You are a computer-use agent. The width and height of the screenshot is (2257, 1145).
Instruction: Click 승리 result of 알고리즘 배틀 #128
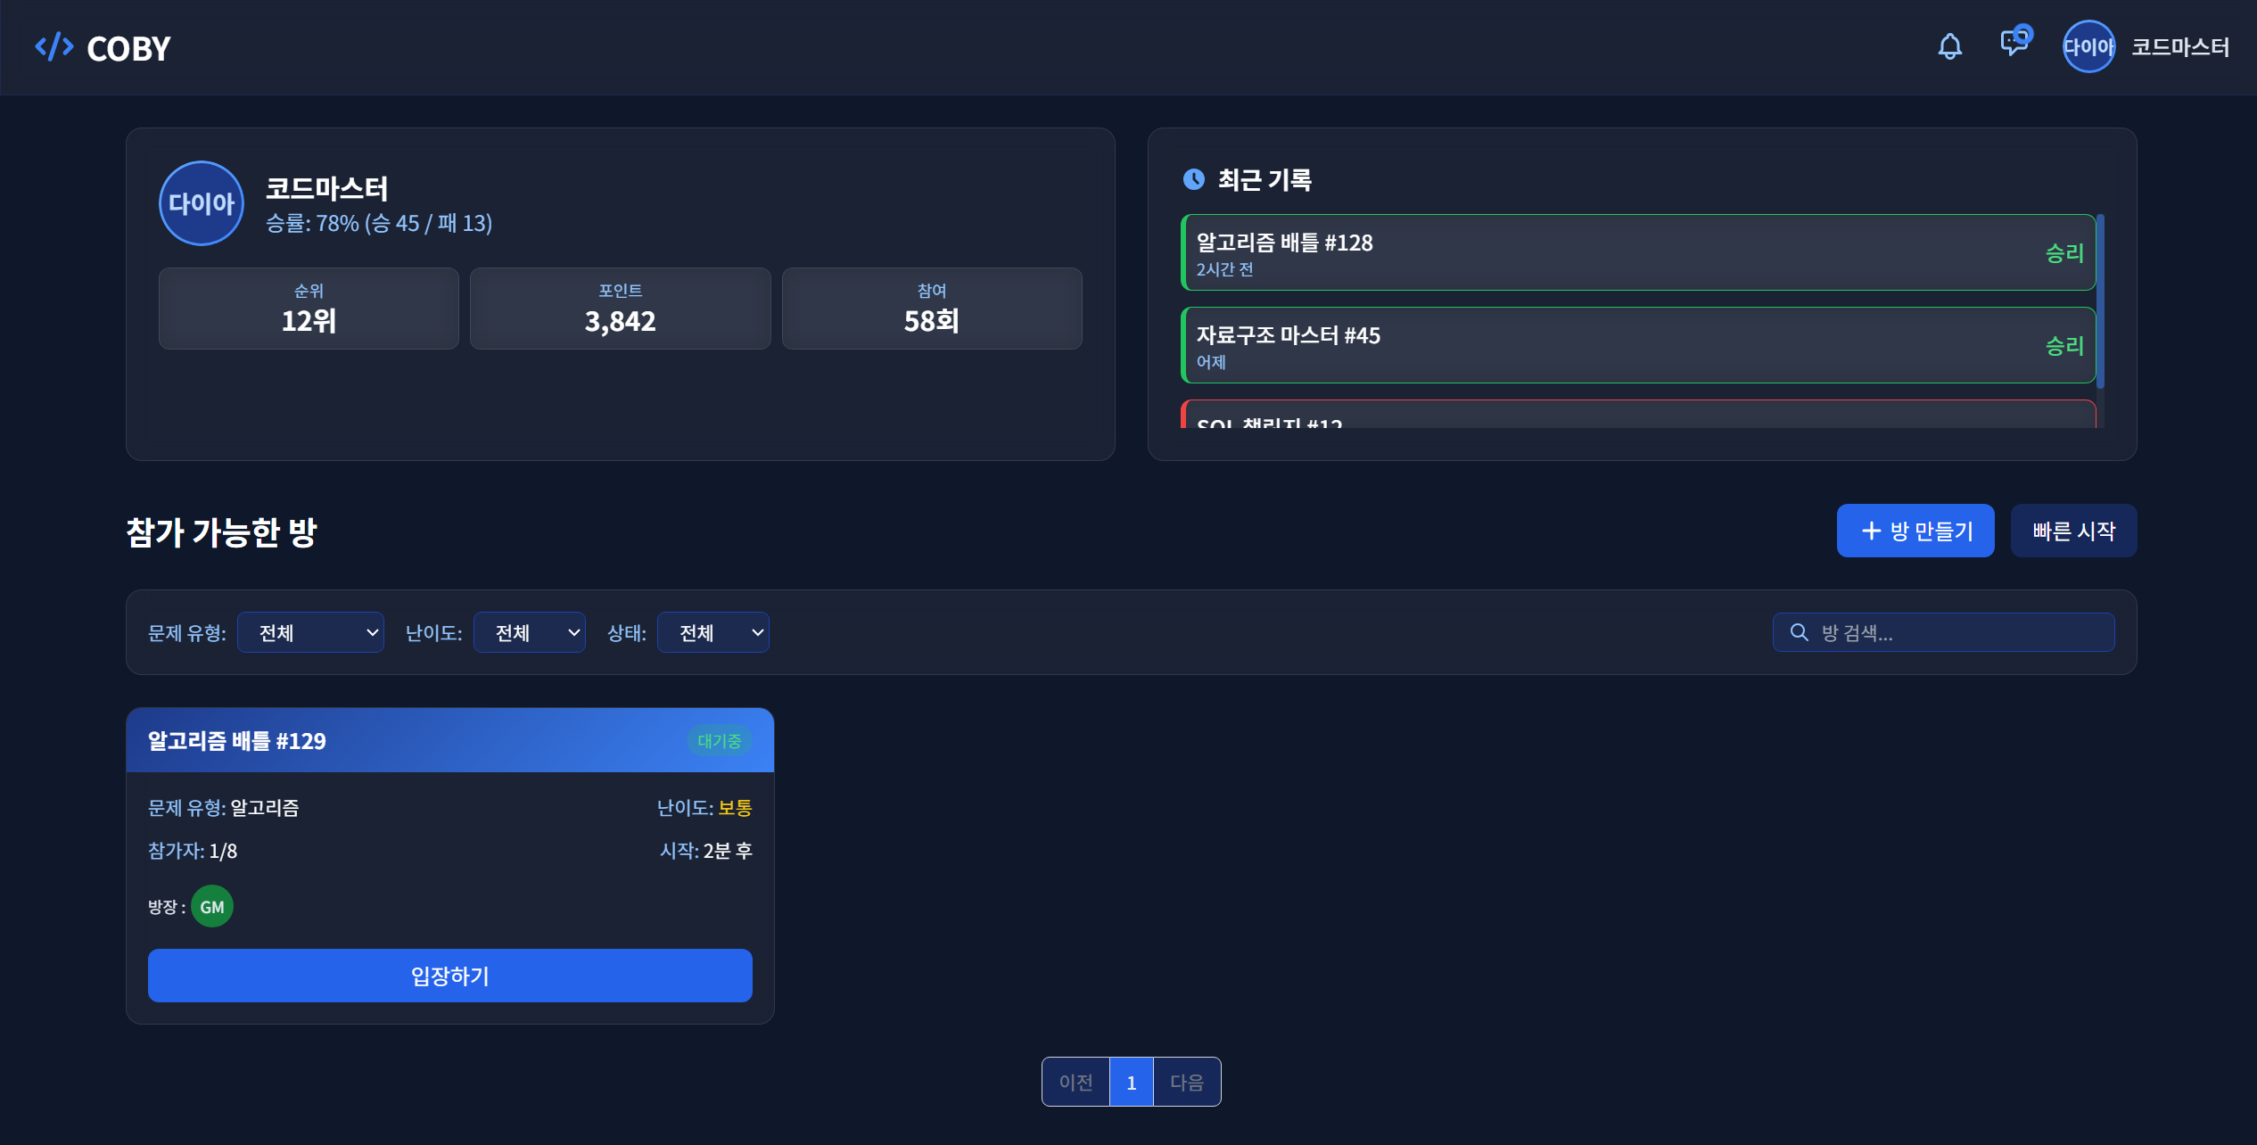2064,253
